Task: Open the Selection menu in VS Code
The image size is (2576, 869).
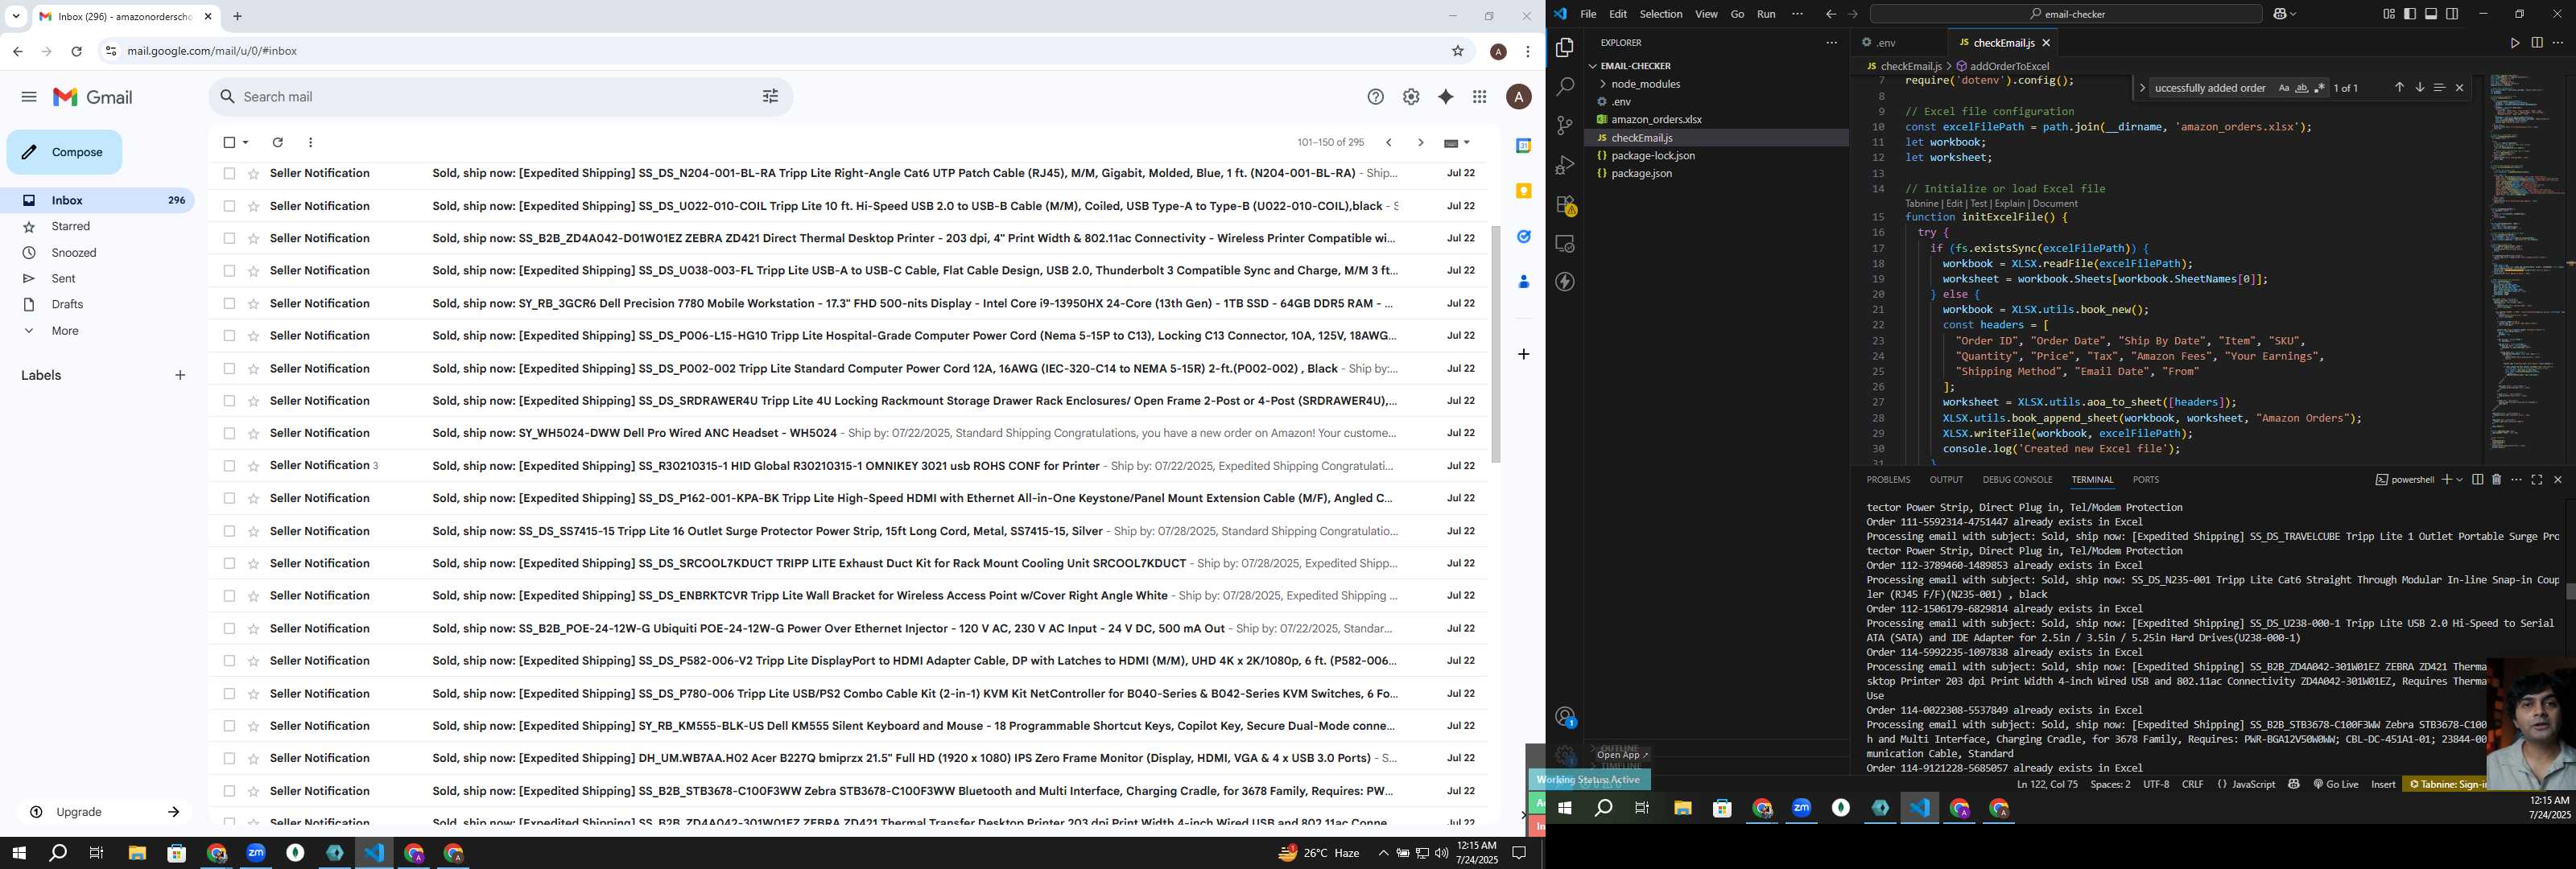Action: click(1660, 14)
